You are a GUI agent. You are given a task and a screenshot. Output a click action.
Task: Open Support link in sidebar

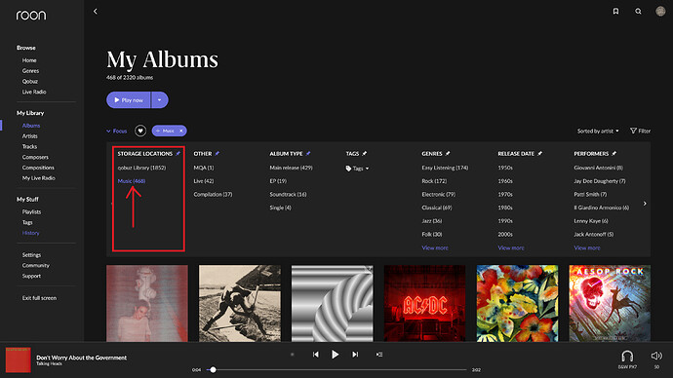click(x=31, y=276)
